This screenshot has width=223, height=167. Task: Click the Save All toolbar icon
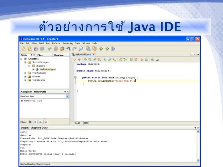coord(42,49)
